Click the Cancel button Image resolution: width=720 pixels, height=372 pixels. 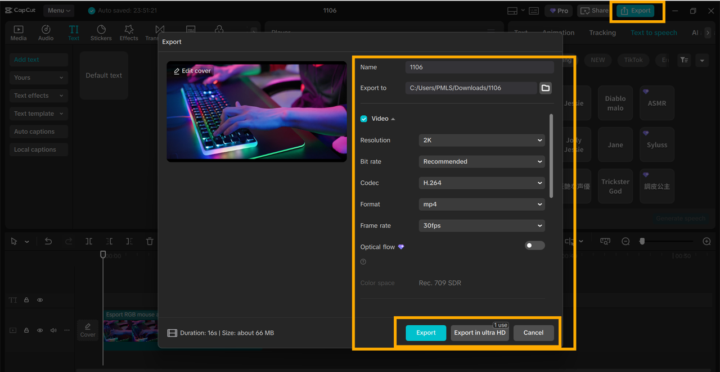(x=533, y=333)
